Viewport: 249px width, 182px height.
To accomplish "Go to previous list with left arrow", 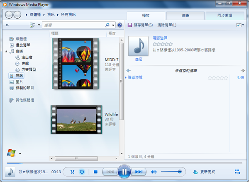I will 129,70.
